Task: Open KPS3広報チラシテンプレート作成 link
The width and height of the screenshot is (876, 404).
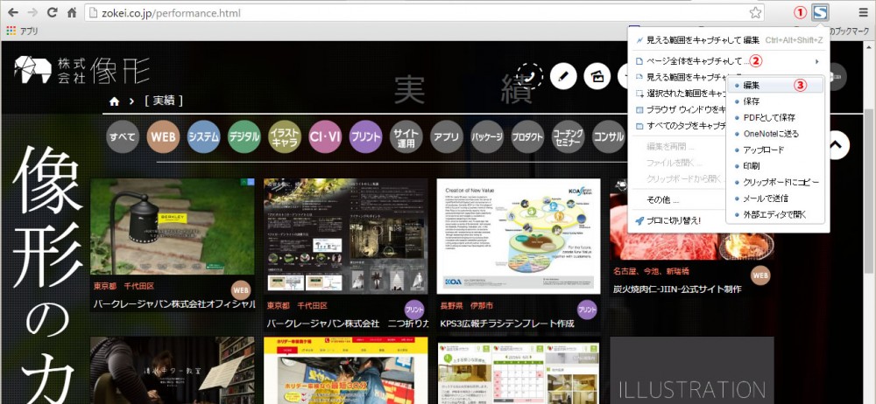Action: (x=508, y=323)
